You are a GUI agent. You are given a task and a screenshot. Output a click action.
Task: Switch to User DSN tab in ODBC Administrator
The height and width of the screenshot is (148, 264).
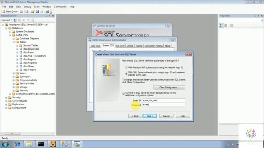tap(95, 46)
